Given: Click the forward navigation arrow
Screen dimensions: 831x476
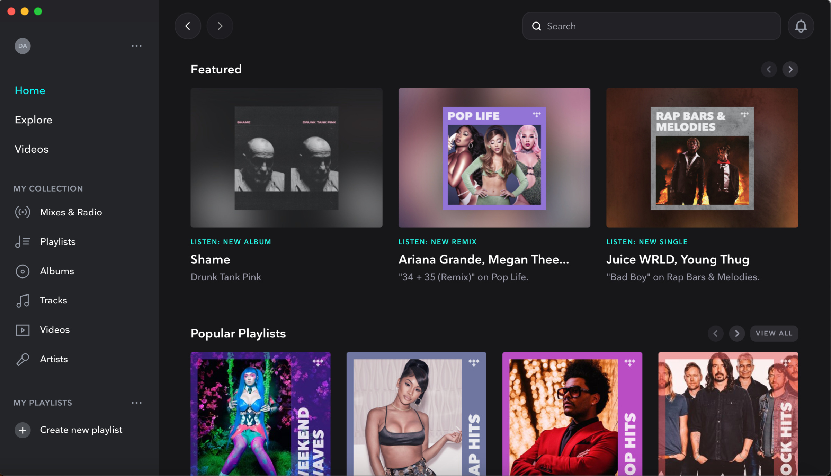Looking at the screenshot, I should (x=220, y=26).
